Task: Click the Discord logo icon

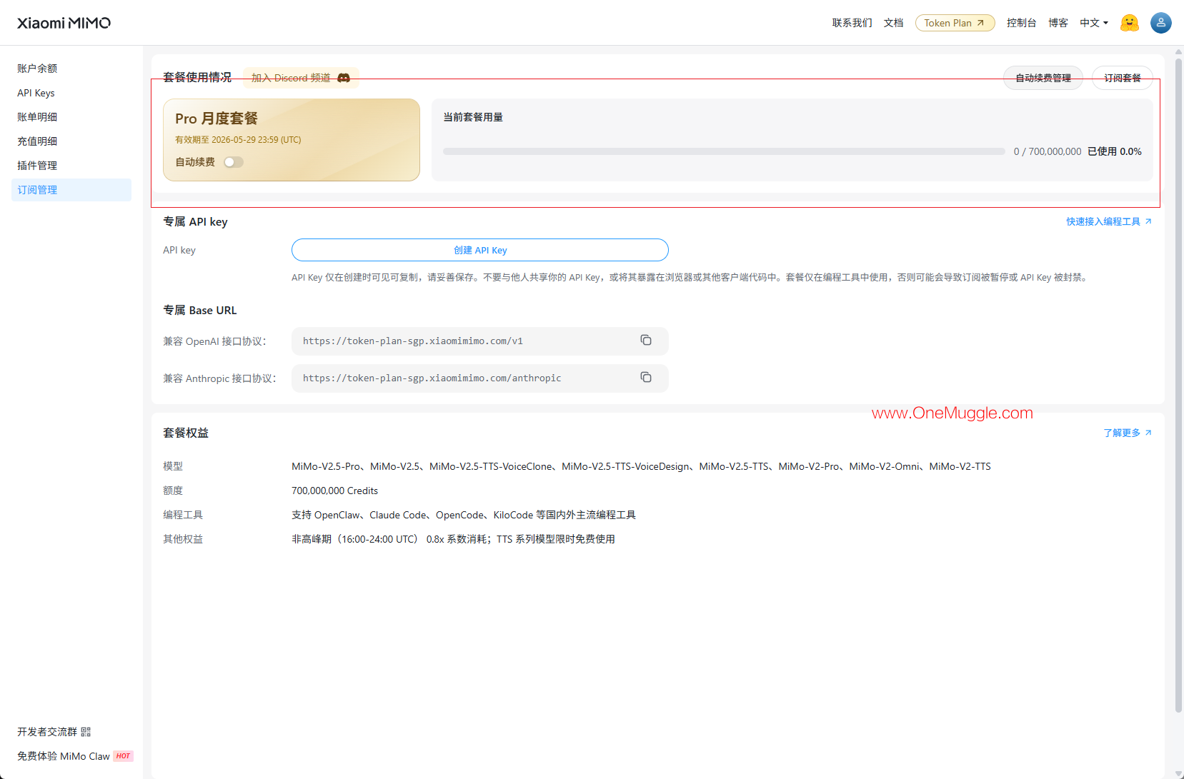Action: point(344,78)
